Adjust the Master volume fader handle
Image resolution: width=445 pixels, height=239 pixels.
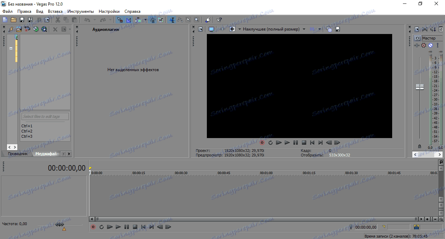pos(420,87)
